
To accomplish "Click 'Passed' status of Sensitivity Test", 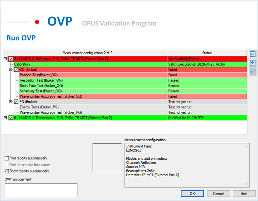I will coord(207,91).
